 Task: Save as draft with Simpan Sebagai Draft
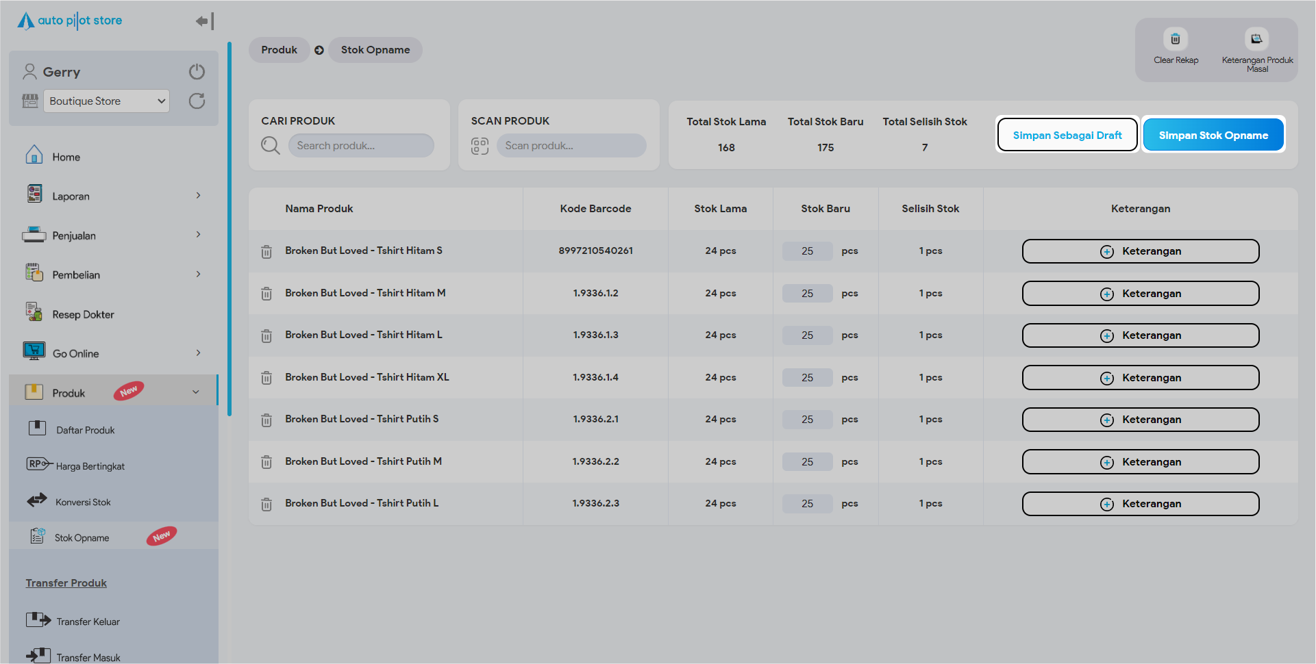(x=1067, y=136)
